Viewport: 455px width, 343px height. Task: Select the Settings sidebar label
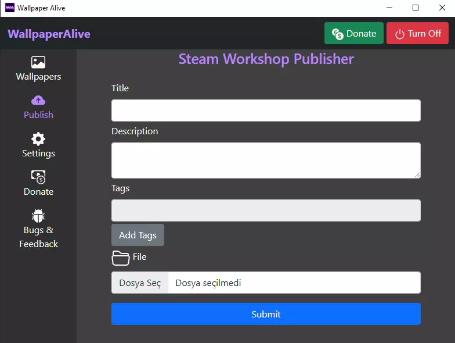(38, 153)
